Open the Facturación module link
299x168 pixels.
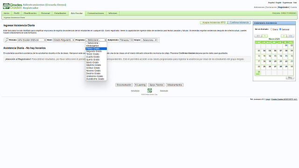(271, 7)
